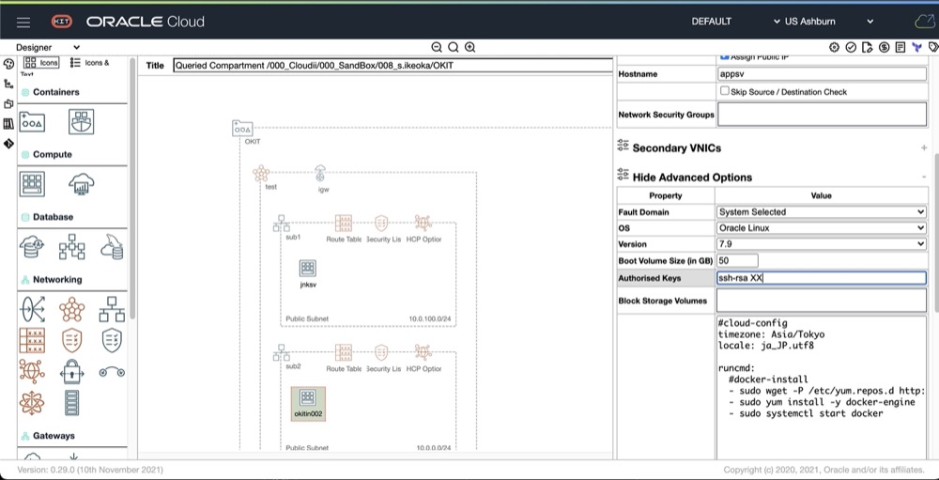Collapse Hide Advanced Options section
Screen dimensions: 939x480
click(x=924, y=178)
